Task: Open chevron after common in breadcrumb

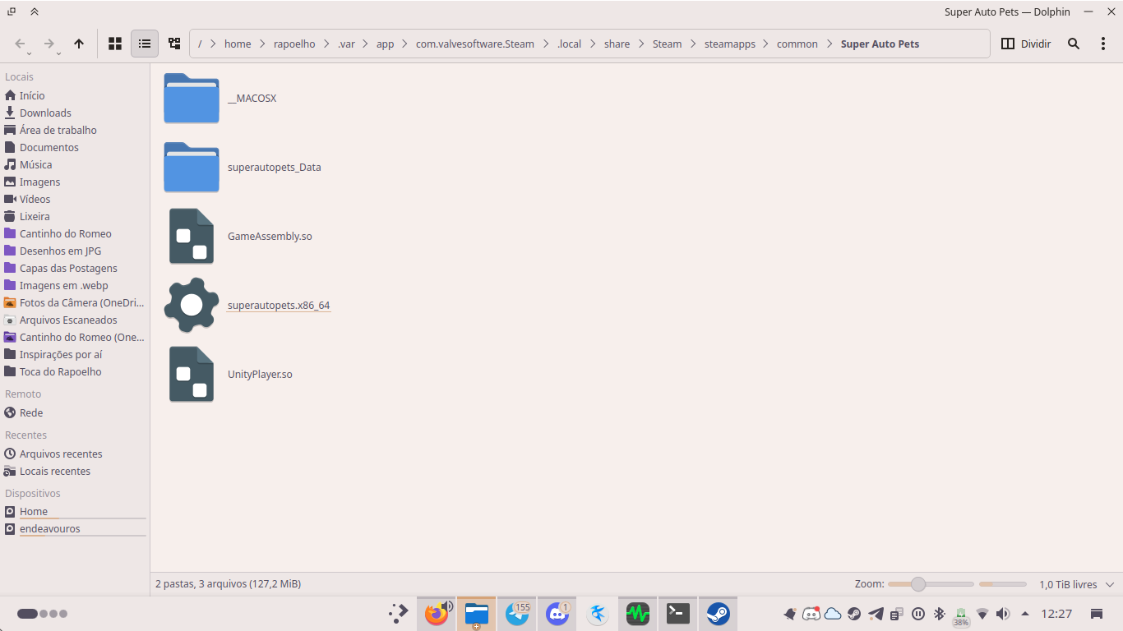Action: pos(830,44)
